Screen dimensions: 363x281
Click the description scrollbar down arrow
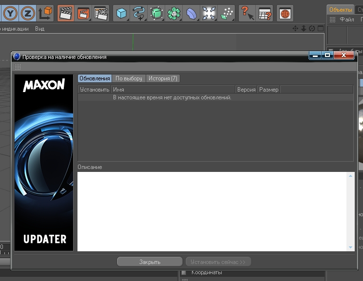coord(350,247)
